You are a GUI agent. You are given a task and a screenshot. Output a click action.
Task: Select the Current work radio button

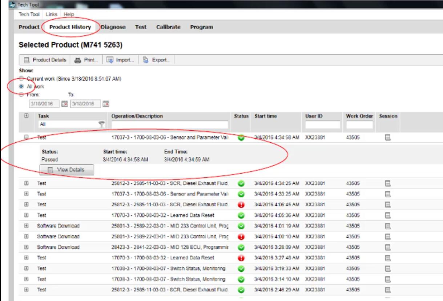tap(21, 79)
